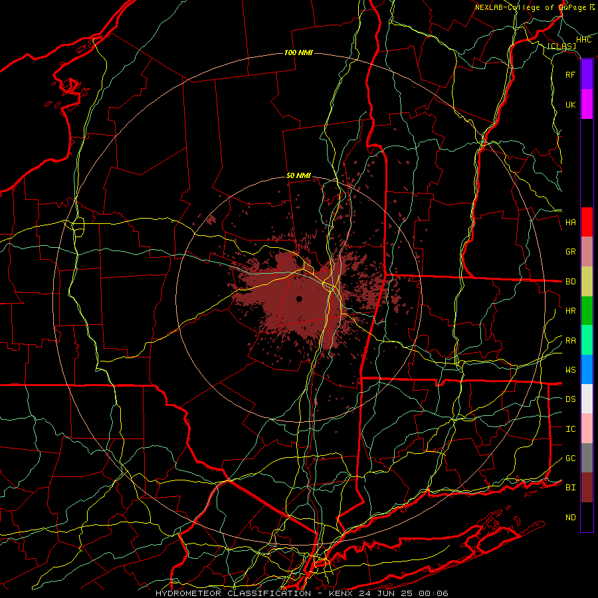Viewport: 598px width, 598px height.
Task: Select the pinkish GR legend swatch
Action: 587,252
